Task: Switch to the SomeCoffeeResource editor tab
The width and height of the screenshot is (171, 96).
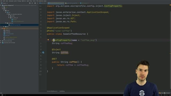Action: tap(56, 3)
